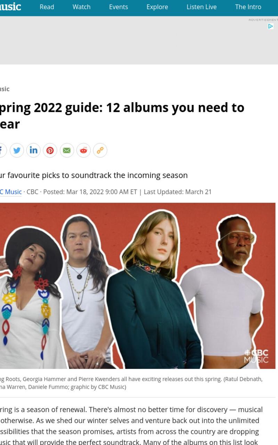The height and width of the screenshot is (445, 278).
Task: Open the Explore nav item
Action: (157, 7)
